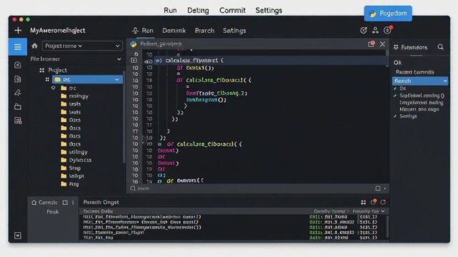
Task: Click the bottom panel icon with red dot
Action: (x=373, y=202)
